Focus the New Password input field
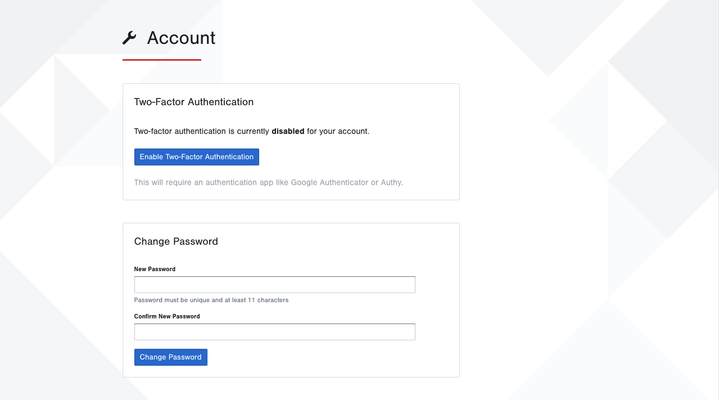 275,285
